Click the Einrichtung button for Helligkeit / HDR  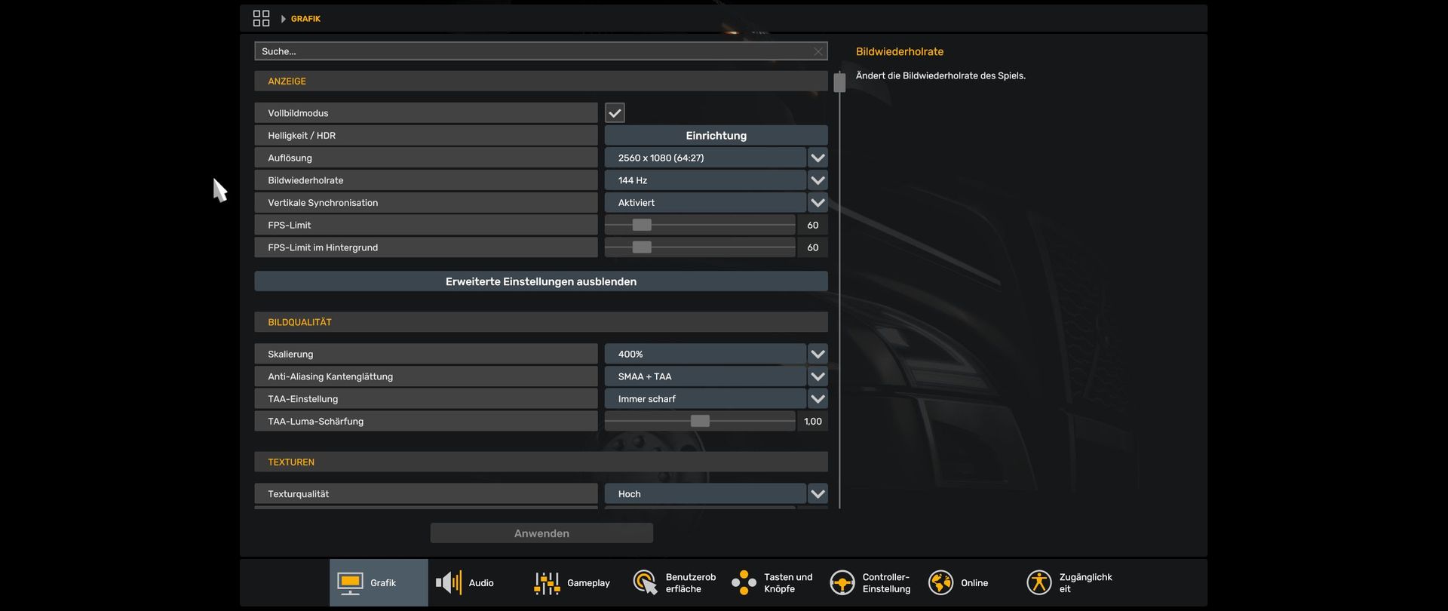716,136
